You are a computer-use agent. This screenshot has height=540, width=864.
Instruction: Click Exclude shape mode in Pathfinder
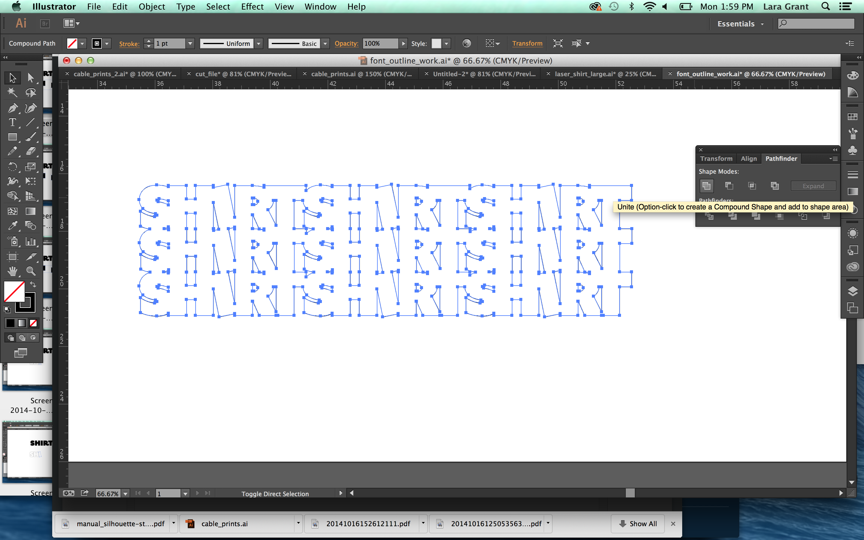click(x=775, y=186)
